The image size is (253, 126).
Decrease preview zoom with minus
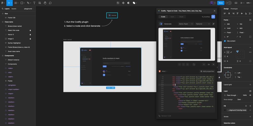(204, 65)
